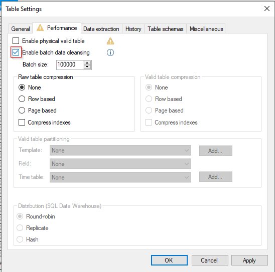This screenshot has height=272, width=275.
Task: Click into the Batch size field
Action: (x=70, y=65)
